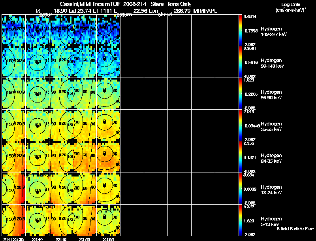Open the 24-35 keV image at 23:55
This screenshot has width=316, height=241.
point(108,157)
